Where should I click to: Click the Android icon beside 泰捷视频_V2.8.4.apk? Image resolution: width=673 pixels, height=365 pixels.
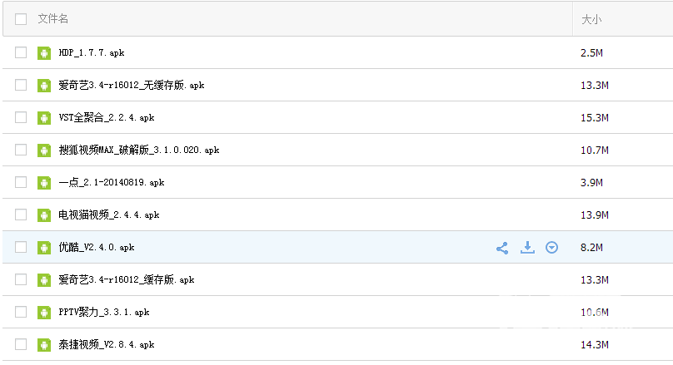pyautogui.click(x=44, y=345)
